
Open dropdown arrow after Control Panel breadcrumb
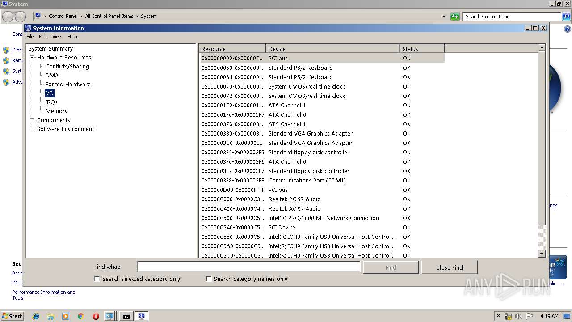(81, 16)
